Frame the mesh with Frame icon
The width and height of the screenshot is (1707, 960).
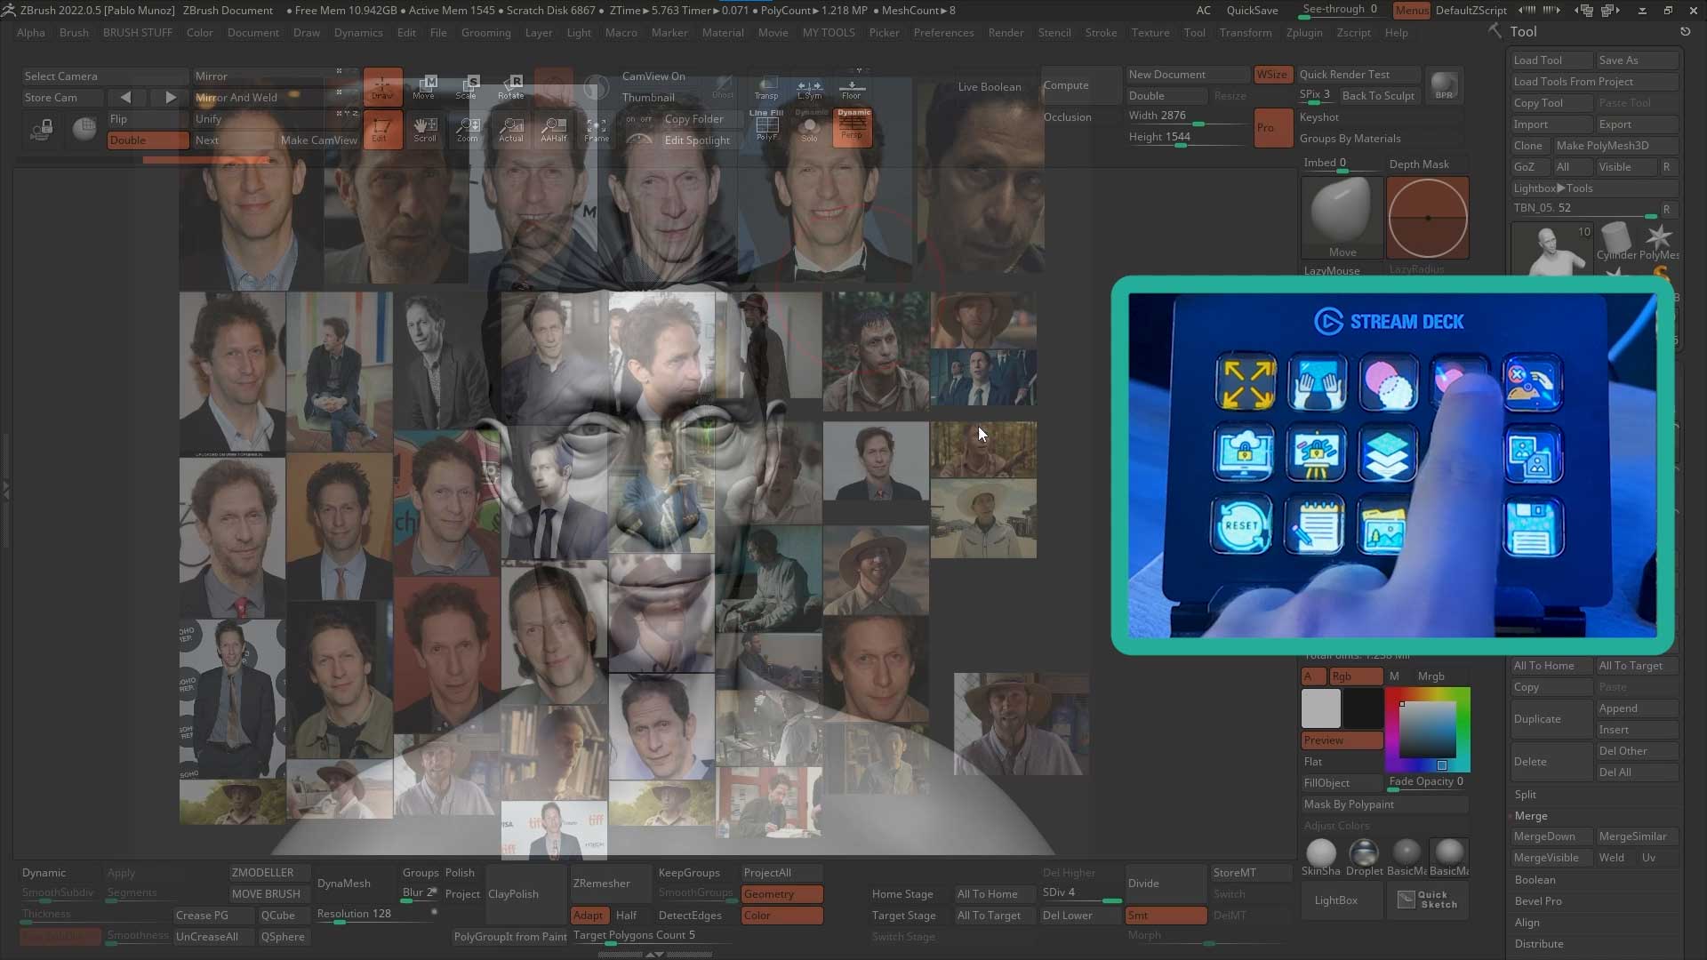point(597,130)
